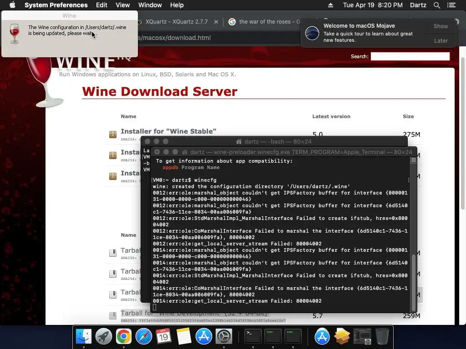466x349 pixels.
Task: Click the Chrome address bar URL
Action: pyautogui.click(x=175, y=38)
